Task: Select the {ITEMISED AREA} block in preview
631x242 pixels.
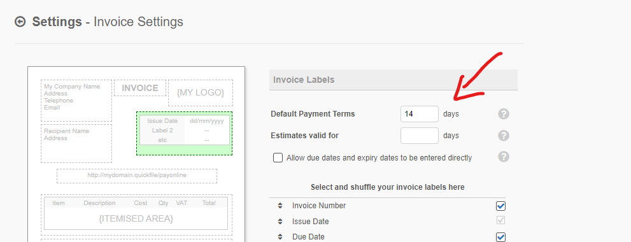Action: click(x=136, y=215)
